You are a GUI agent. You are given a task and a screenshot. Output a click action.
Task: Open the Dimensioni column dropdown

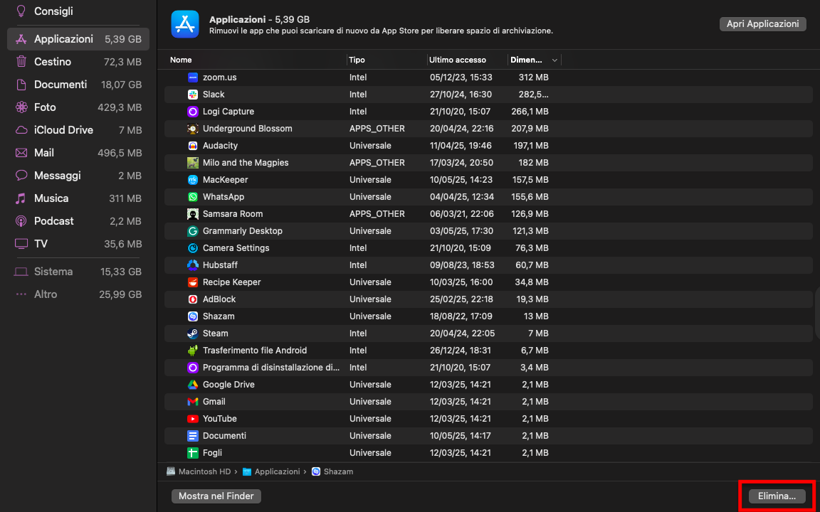click(556, 60)
